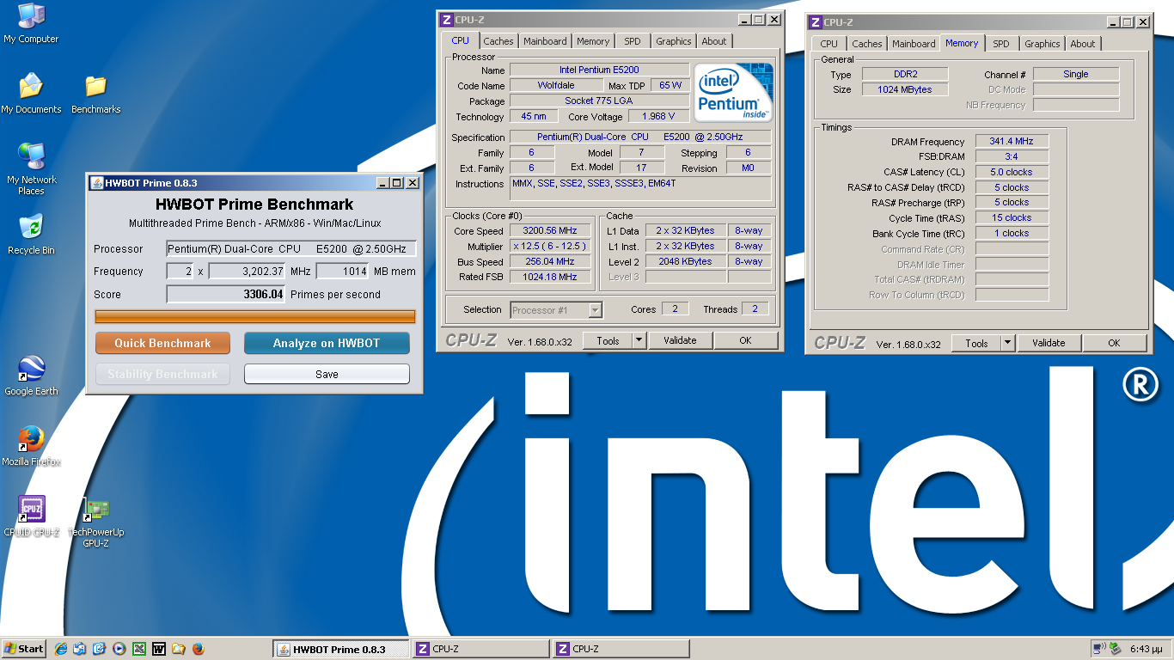
Task: Open About tab in the CPU-Z CPU window
Action: pos(714,41)
